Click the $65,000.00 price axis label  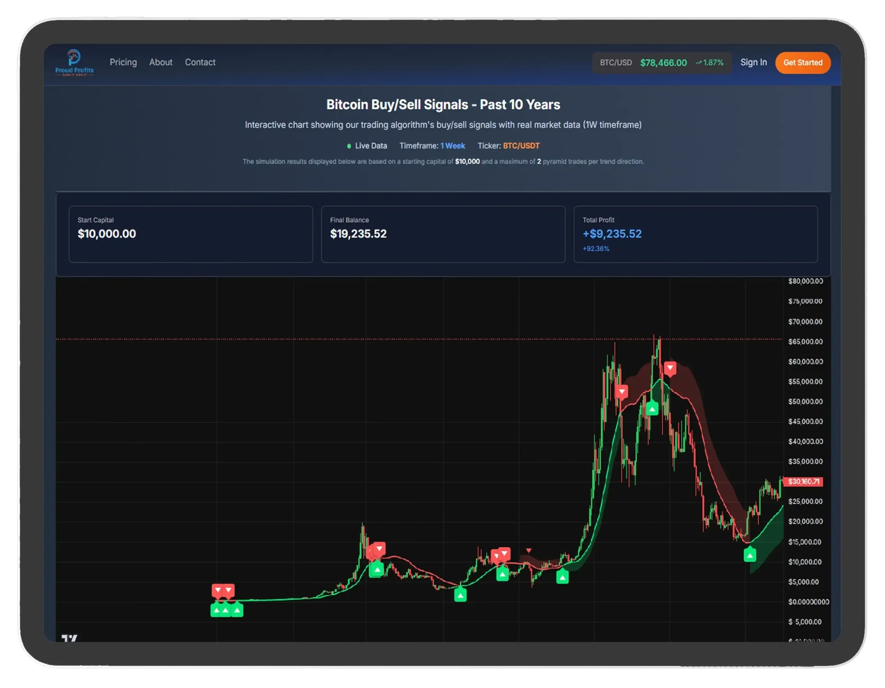click(805, 342)
